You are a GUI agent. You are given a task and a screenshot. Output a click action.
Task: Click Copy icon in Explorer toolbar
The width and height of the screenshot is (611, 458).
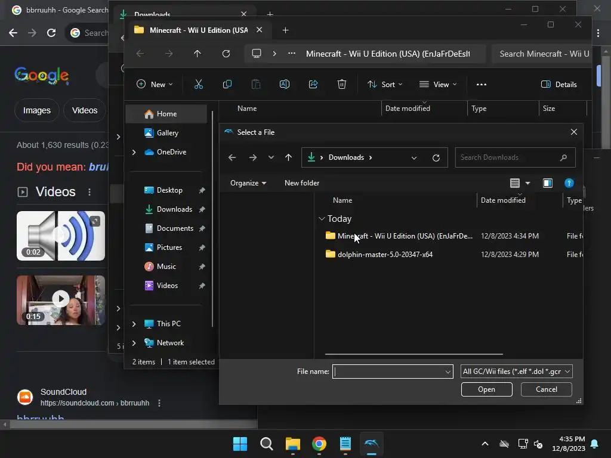(x=227, y=84)
